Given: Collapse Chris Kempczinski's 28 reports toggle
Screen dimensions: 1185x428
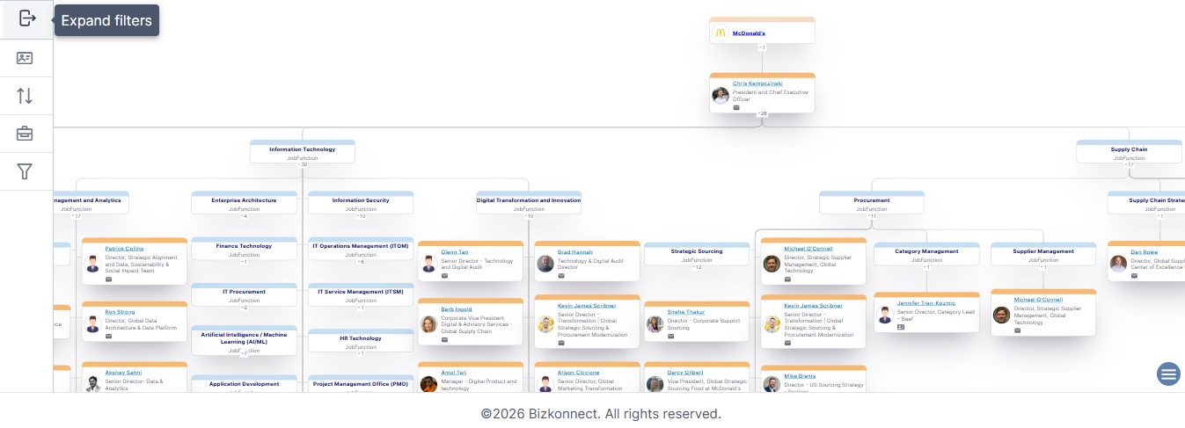Looking at the screenshot, I should (763, 113).
